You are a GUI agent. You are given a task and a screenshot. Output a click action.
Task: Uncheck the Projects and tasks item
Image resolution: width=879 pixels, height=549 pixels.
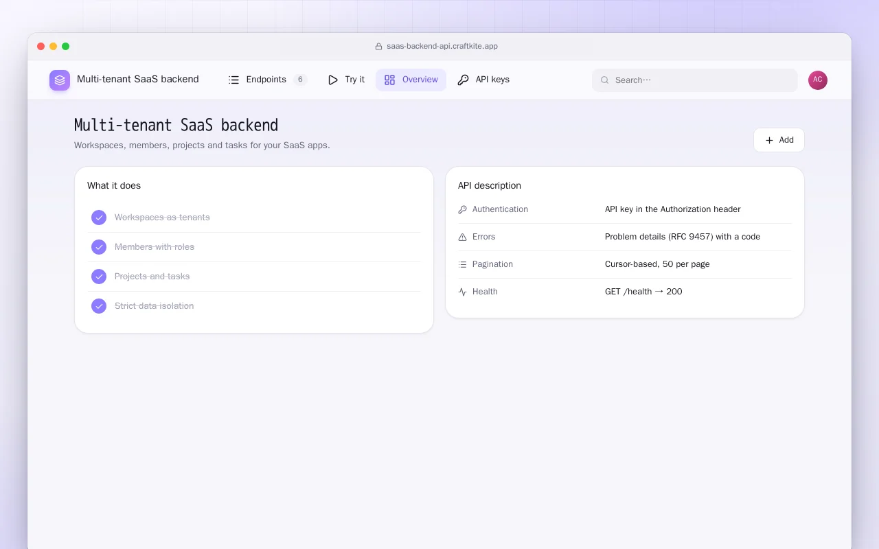(x=99, y=277)
